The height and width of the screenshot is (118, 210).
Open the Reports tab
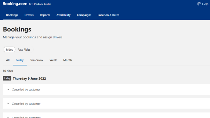coord(45,15)
